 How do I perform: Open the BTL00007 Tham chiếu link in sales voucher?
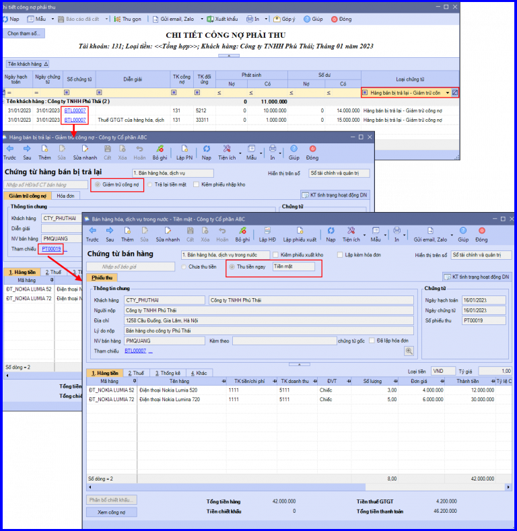coord(135,351)
